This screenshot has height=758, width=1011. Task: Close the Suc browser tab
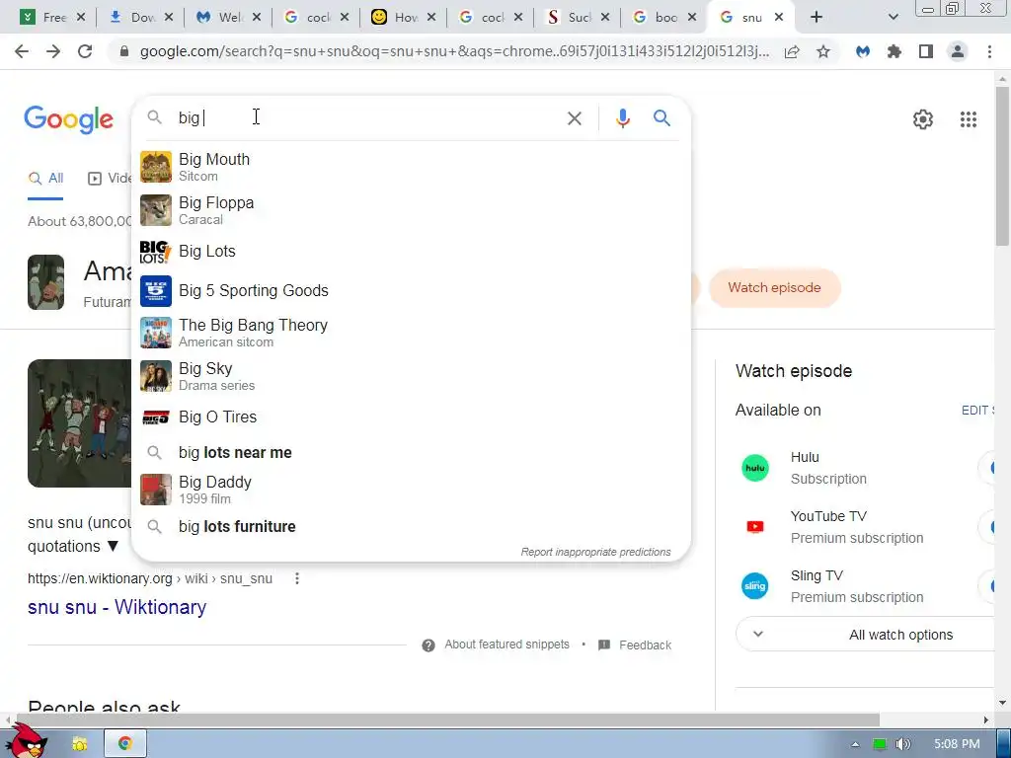click(x=605, y=18)
